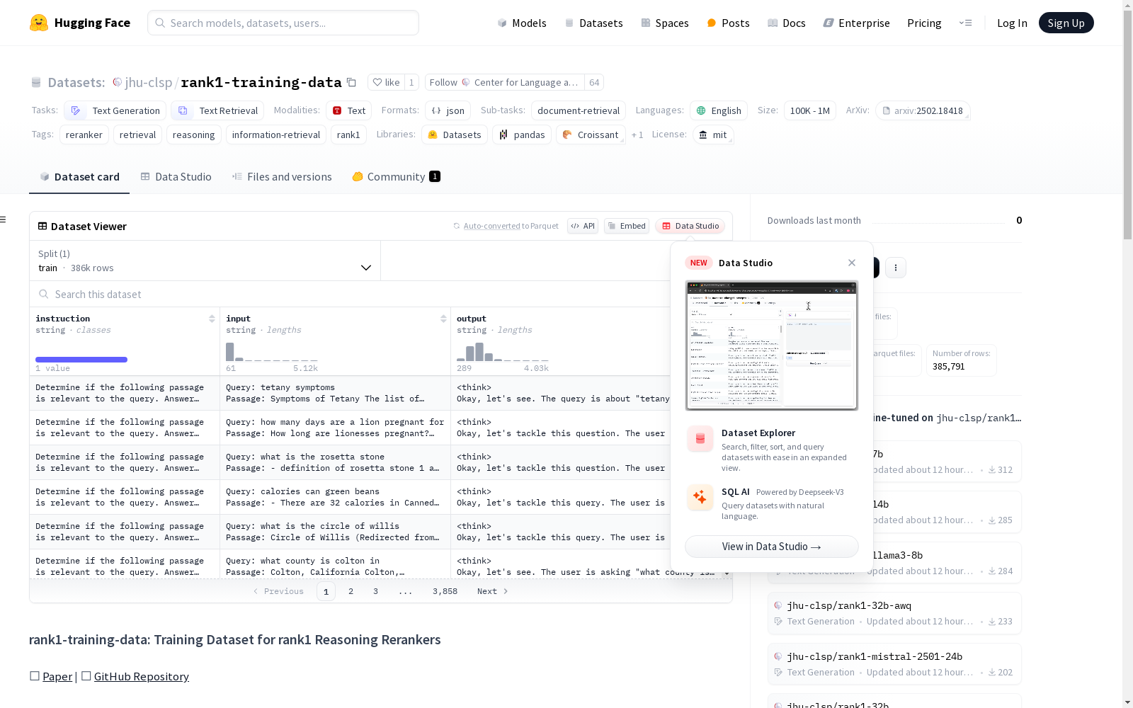The height and width of the screenshot is (708, 1133).
Task: Click the pandas library tag
Action: (x=522, y=135)
